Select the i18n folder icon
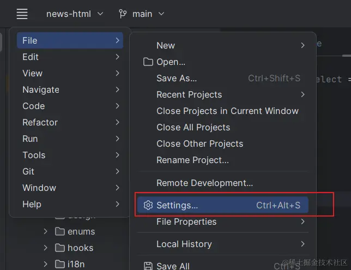 coord(60,264)
